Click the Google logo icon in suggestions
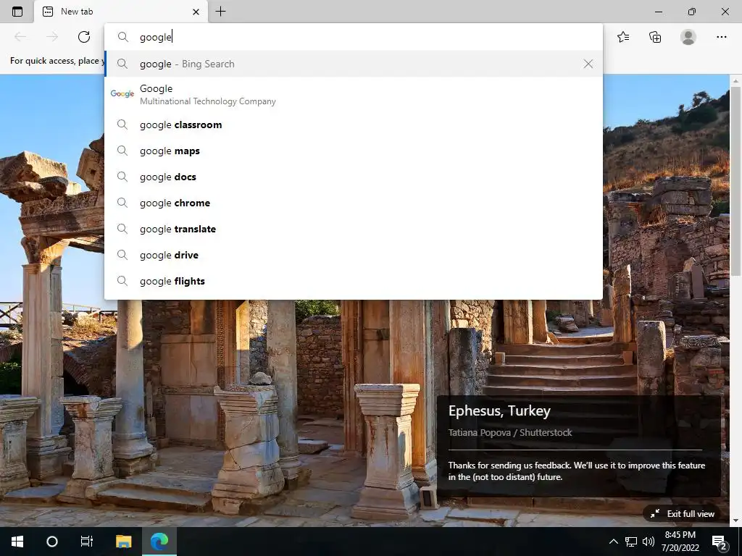Image resolution: width=742 pixels, height=556 pixels. point(122,93)
